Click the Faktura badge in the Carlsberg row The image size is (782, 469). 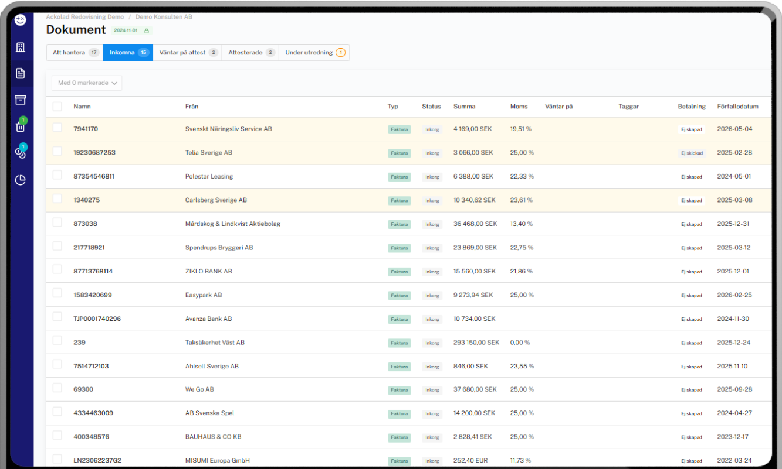[400, 200]
